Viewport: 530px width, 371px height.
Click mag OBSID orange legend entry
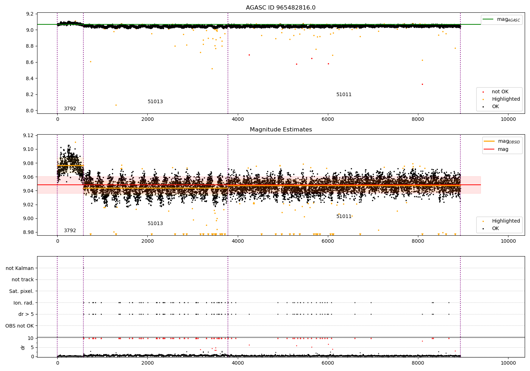click(x=502, y=141)
